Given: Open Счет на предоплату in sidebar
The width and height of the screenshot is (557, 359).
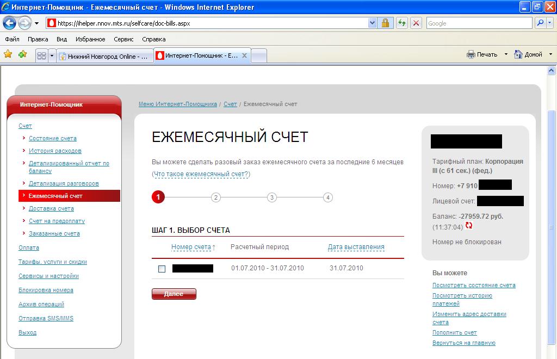Looking at the screenshot, I should (x=57, y=221).
